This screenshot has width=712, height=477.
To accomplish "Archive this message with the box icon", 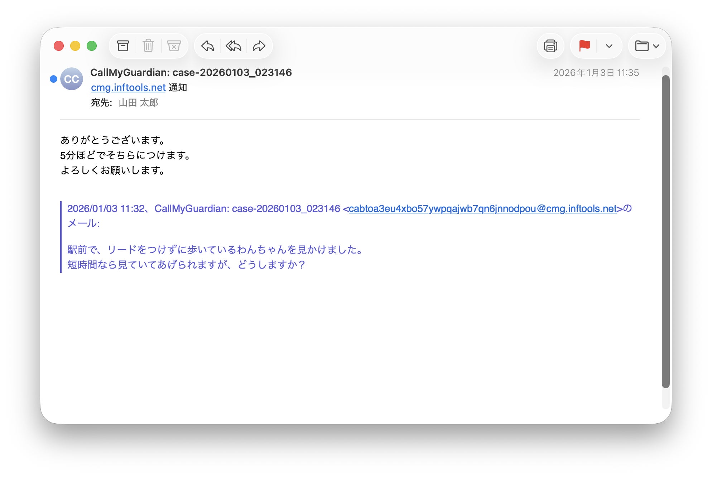I will [x=123, y=46].
